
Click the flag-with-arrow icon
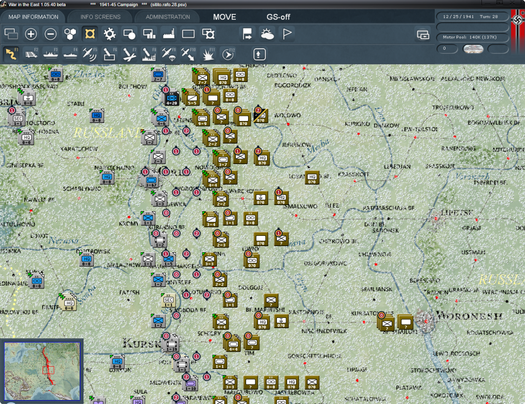pyautogui.click(x=248, y=34)
